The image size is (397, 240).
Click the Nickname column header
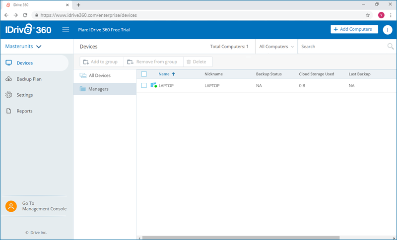tap(214, 74)
